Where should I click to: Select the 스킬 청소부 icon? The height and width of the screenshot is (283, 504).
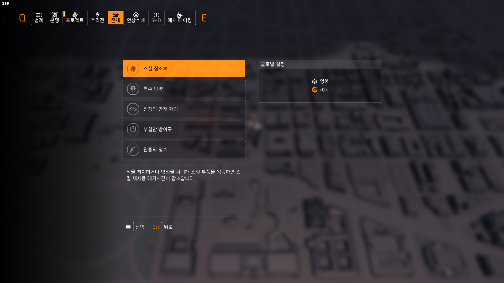pyautogui.click(x=133, y=69)
